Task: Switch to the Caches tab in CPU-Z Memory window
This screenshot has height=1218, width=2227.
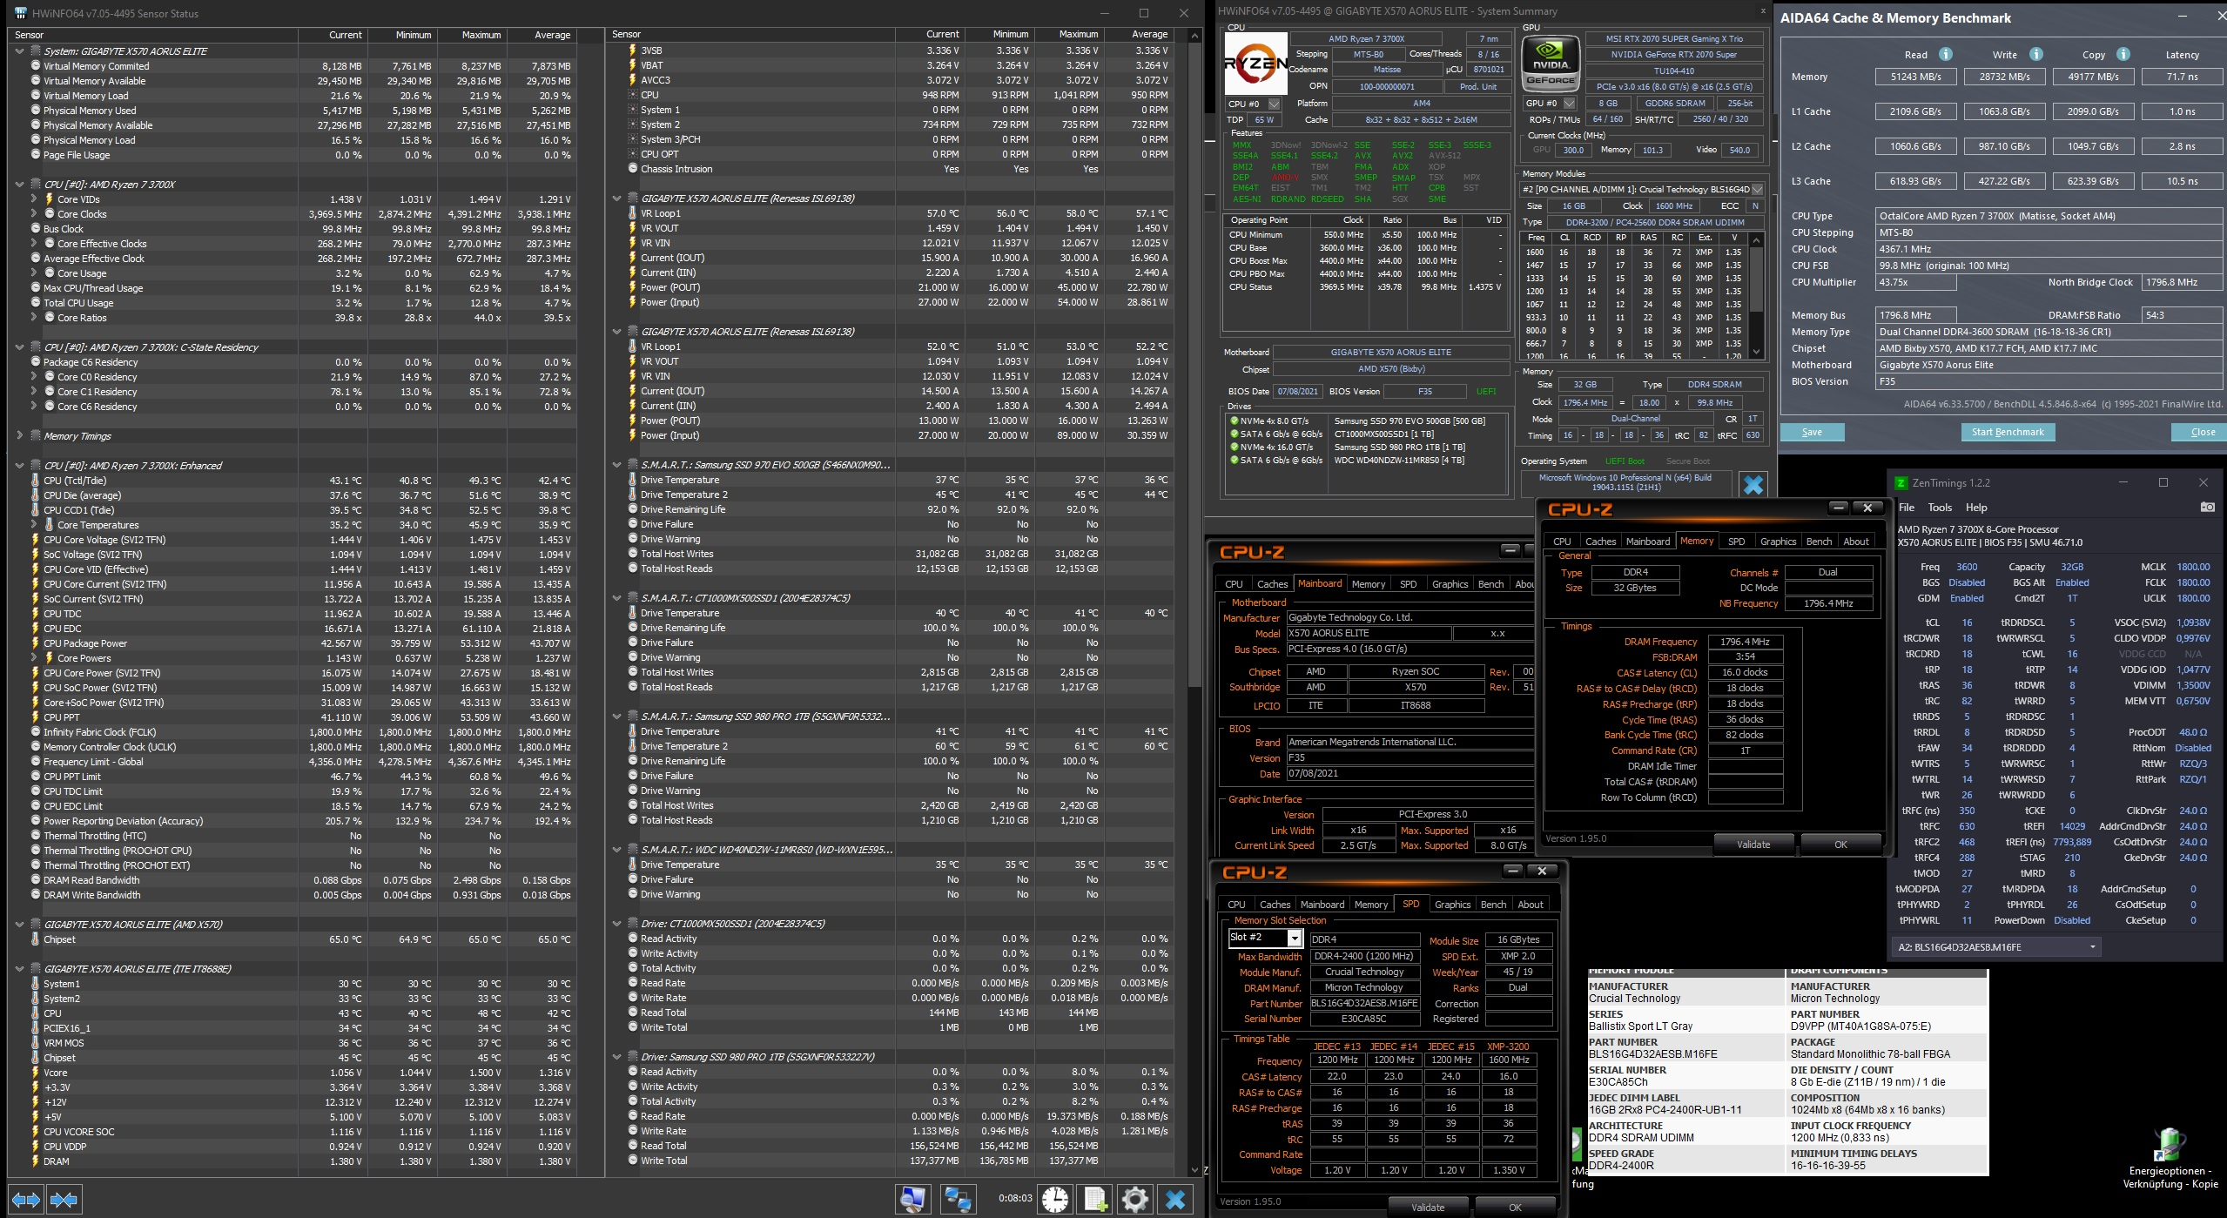Action: (x=1600, y=542)
